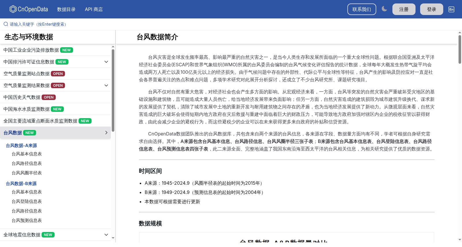The width and height of the screenshot is (462, 247).
Task: Open the 数据目录 menu
Action: [66, 9]
